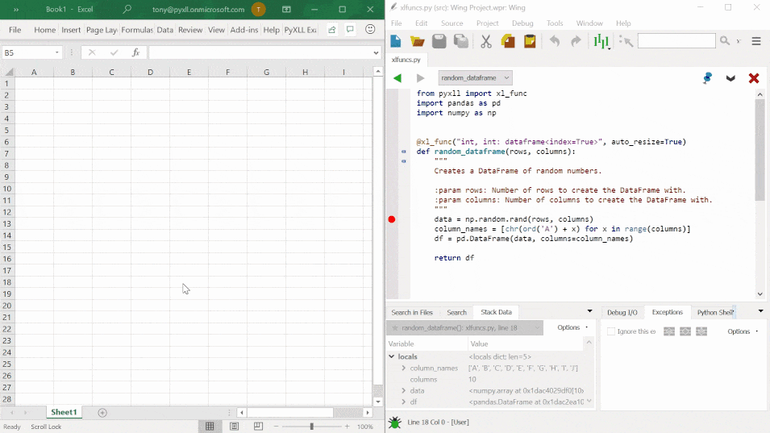Open the stack frame selector dropdown
The width and height of the screenshot is (770, 433).
(x=464, y=328)
